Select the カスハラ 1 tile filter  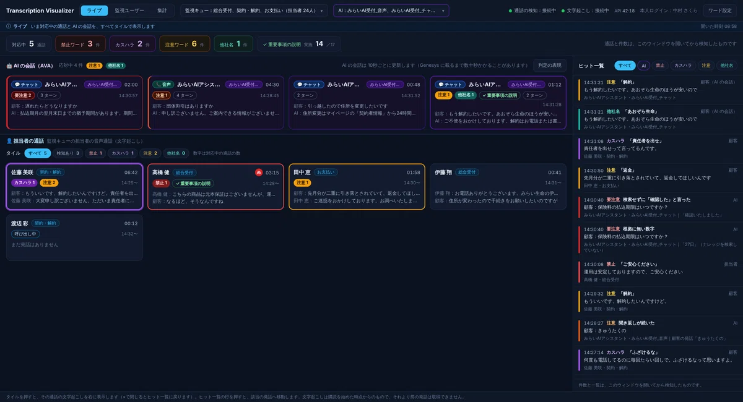pyautogui.click(x=123, y=153)
